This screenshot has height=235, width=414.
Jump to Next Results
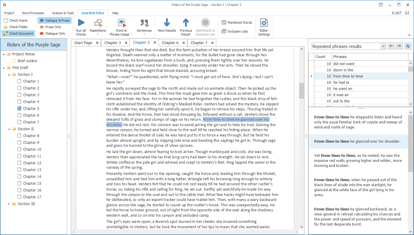[x=167, y=27]
